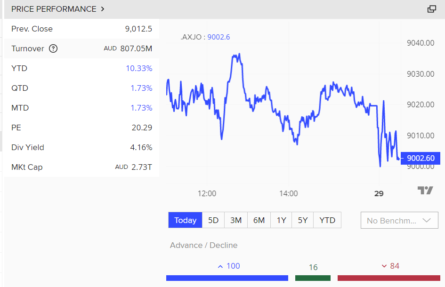
Task: Click the TradingView logo on chart
Action: pyautogui.click(x=425, y=190)
